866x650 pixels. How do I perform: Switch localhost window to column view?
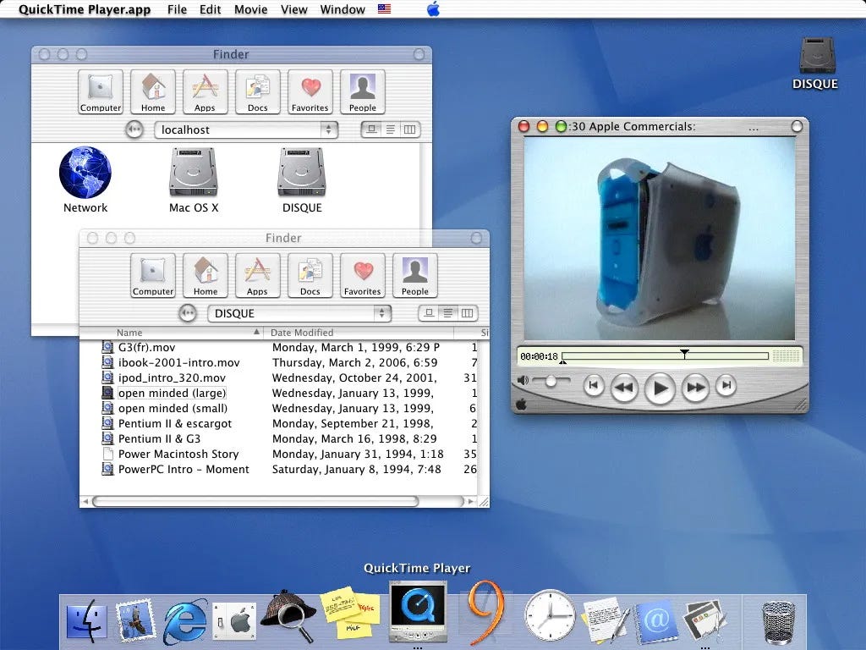[410, 129]
